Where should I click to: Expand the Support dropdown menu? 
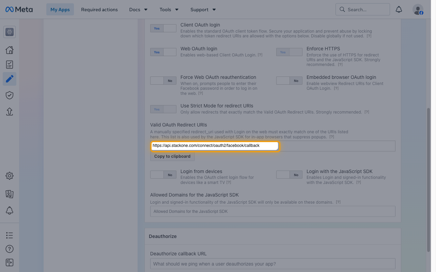pyautogui.click(x=203, y=10)
